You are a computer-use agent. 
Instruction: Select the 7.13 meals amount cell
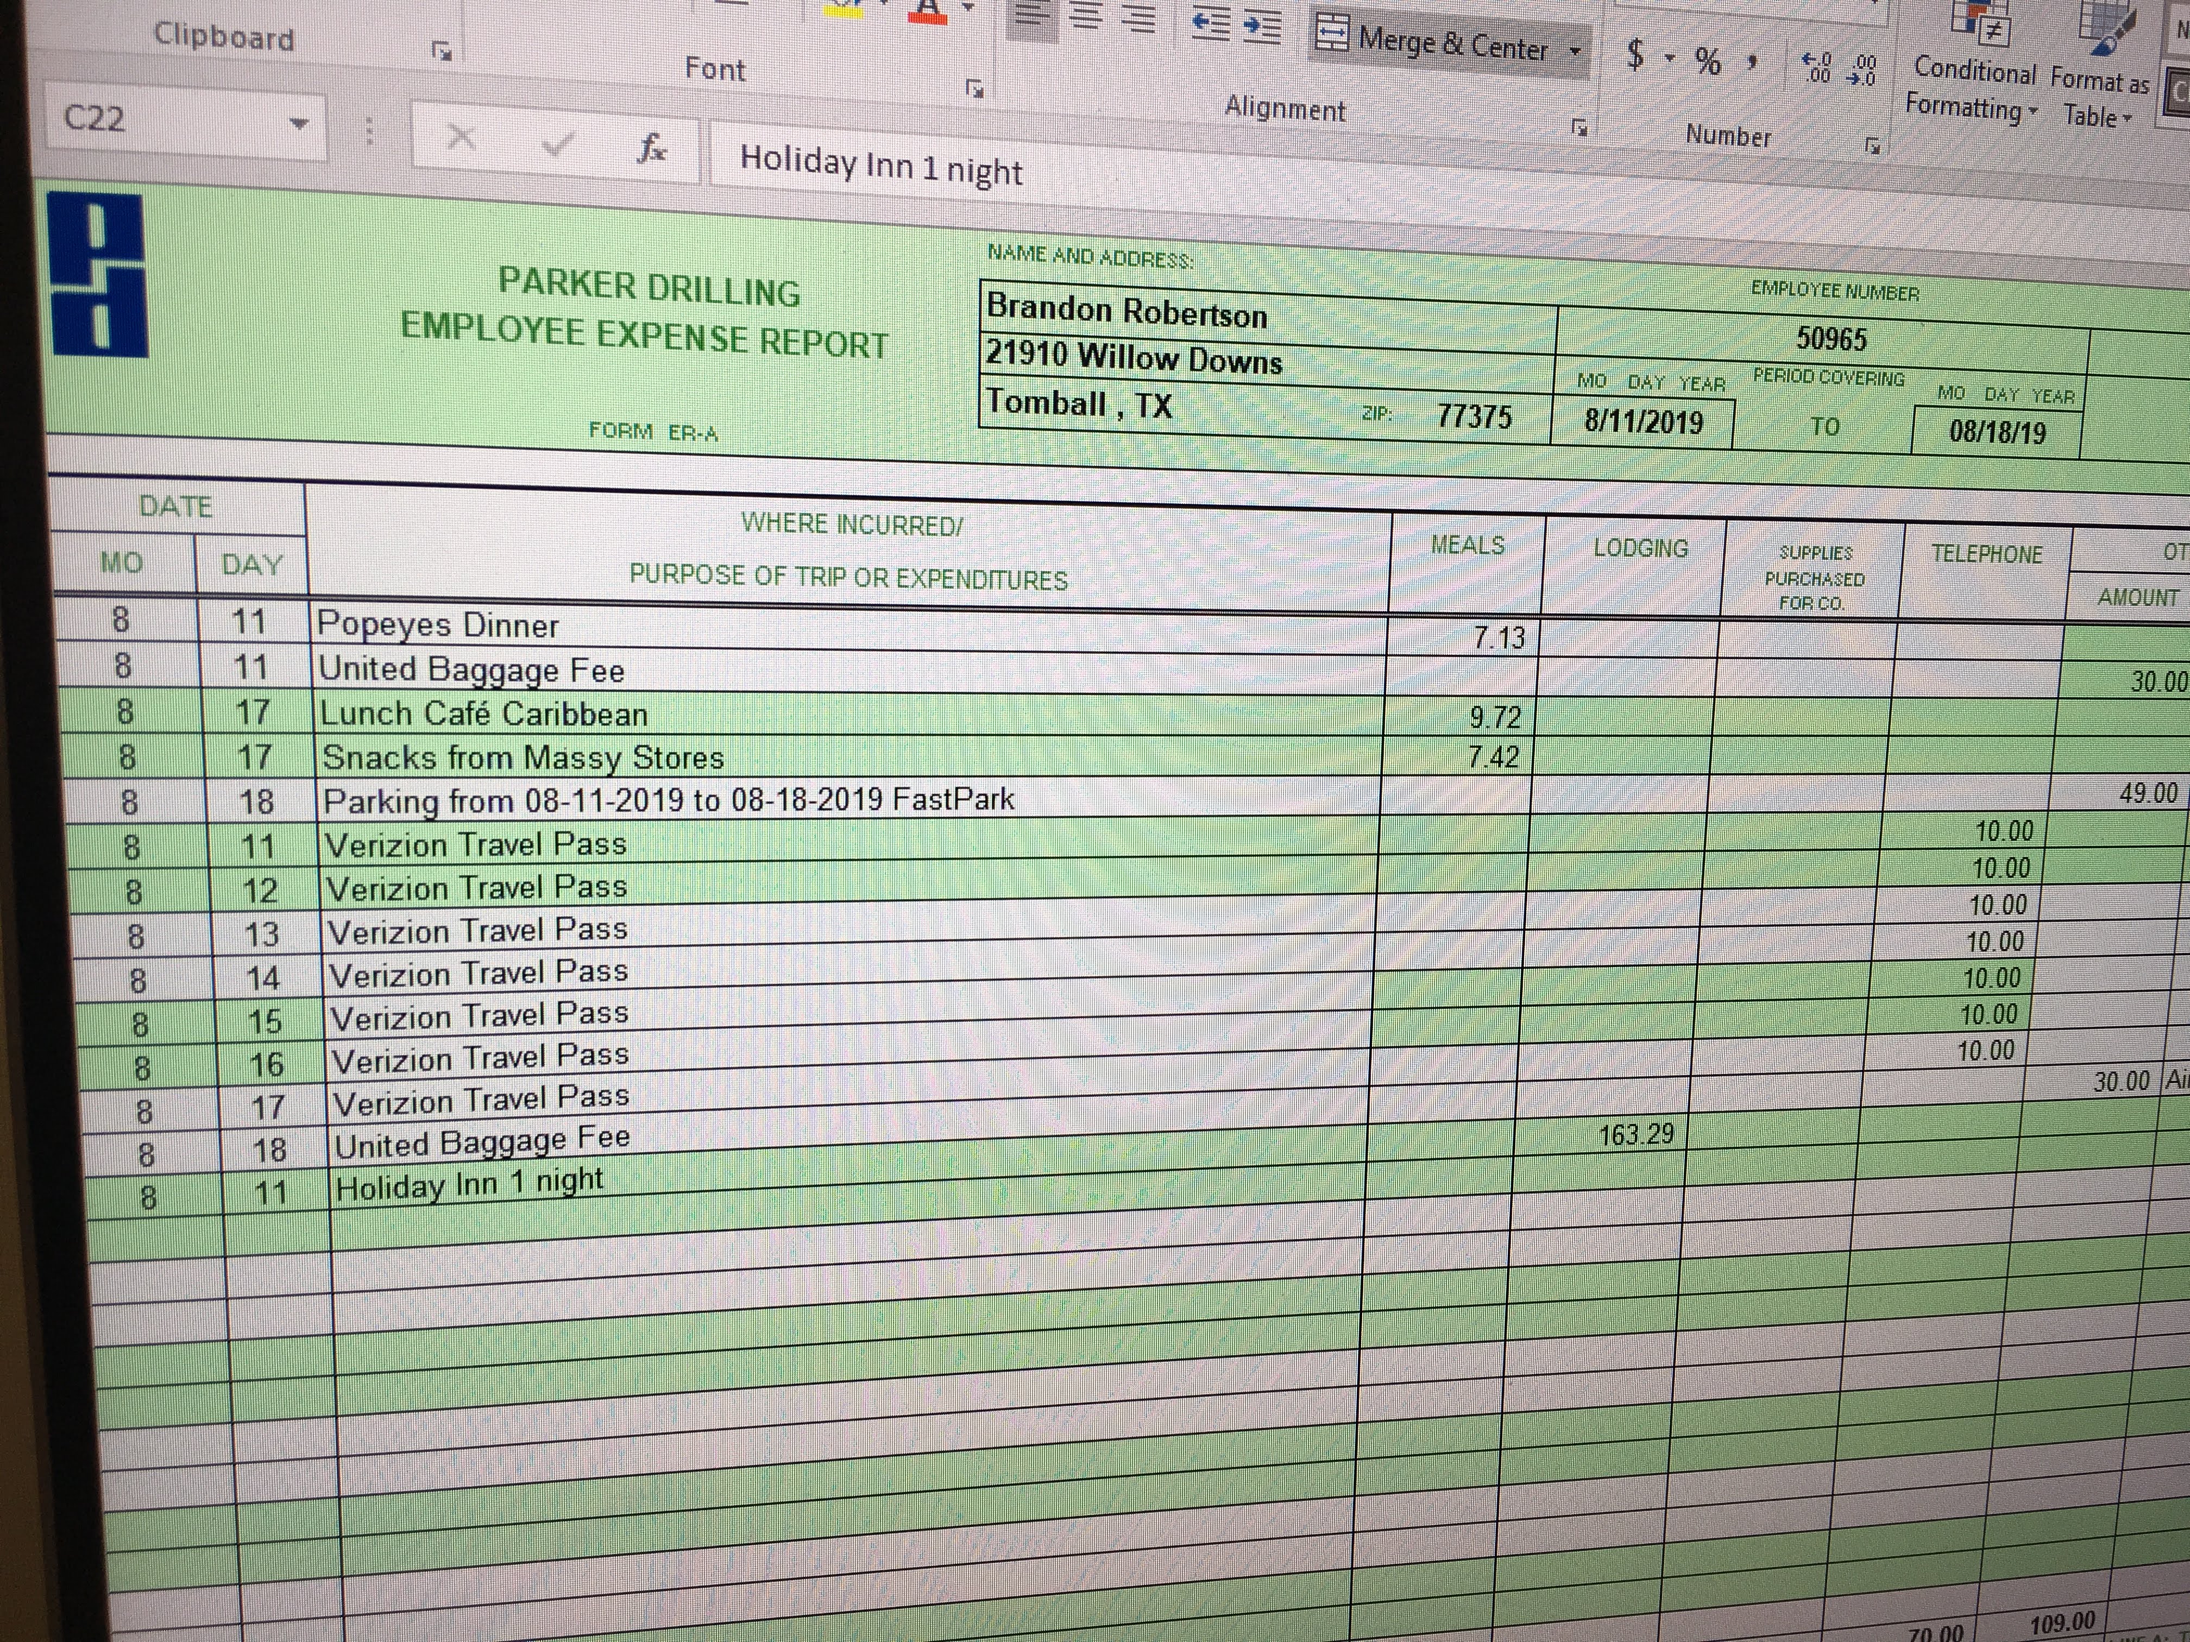1463,637
